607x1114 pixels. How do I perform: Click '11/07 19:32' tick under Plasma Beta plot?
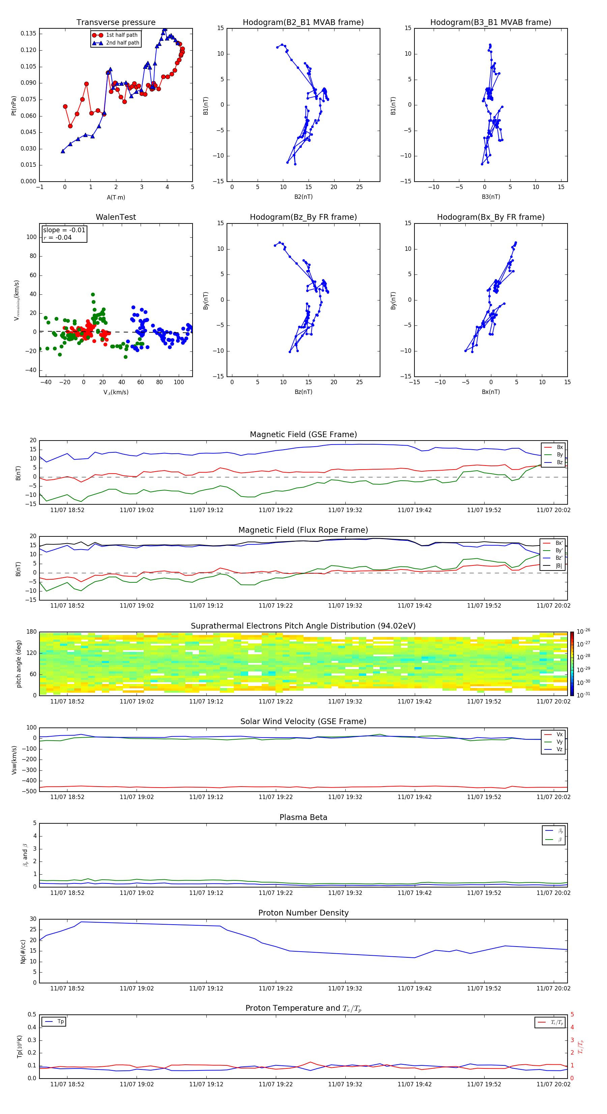(x=345, y=893)
